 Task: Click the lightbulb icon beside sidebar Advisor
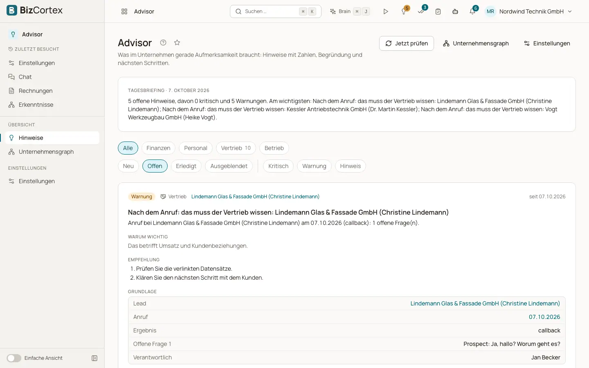pyautogui.click(x=13, y=34)
